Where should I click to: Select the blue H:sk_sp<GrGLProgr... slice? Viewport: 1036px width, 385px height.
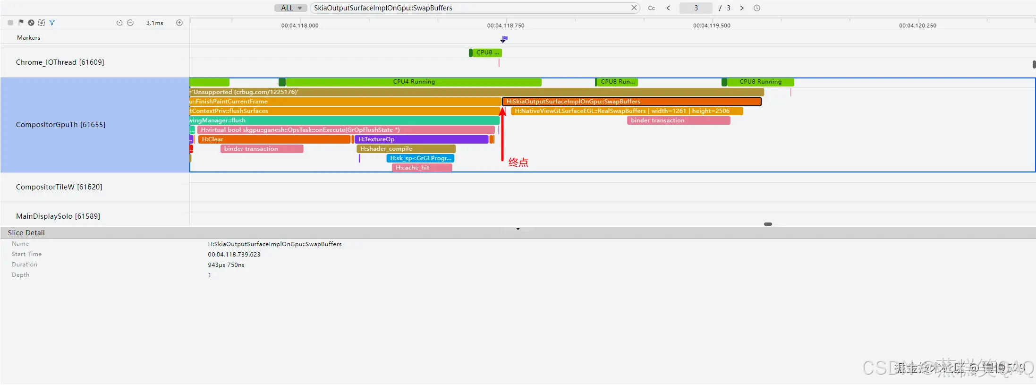(420, 158)
